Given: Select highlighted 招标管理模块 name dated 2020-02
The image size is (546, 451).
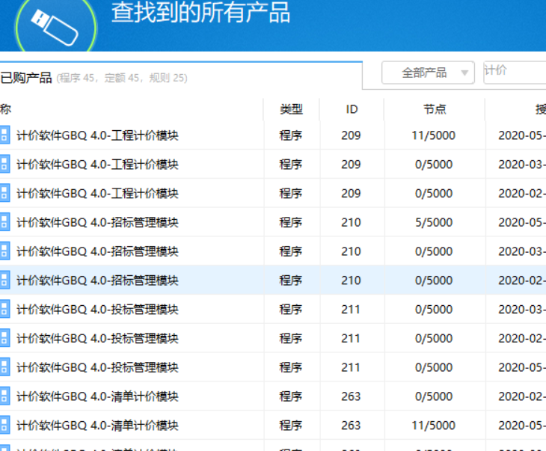Looking at the screenshot, I should 97,280.
